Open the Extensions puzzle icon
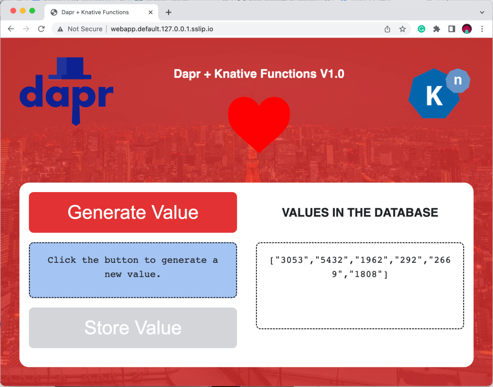 tap(437, 29)
